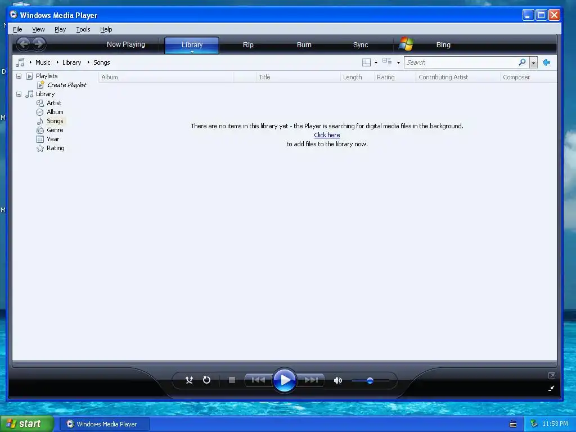Expand the arrow before Library in breadcrumb
Viewport: 576px width, 432px height.
(x=58, y=62)
